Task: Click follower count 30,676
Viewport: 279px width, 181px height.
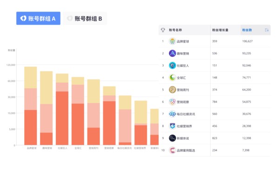Action: [246, 114]
